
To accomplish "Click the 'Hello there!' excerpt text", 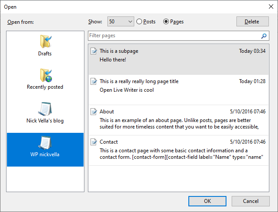I will tap(113, 60).
